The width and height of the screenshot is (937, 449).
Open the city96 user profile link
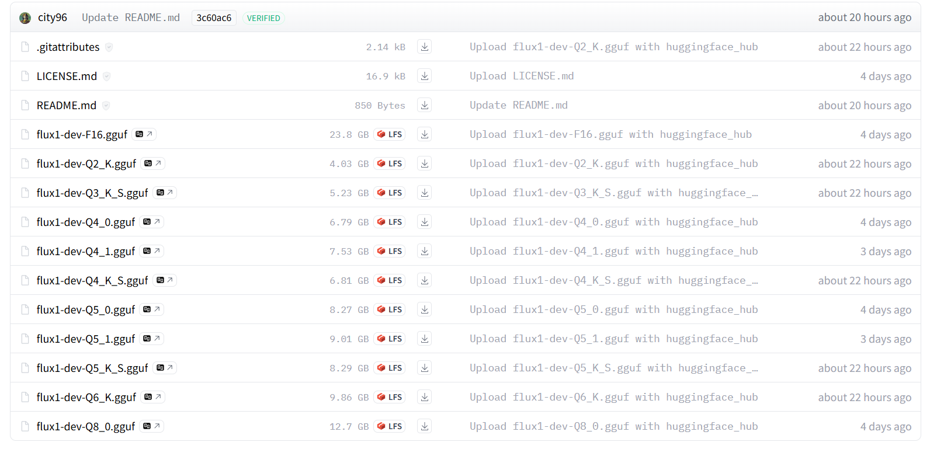click(x=53, y=18)
